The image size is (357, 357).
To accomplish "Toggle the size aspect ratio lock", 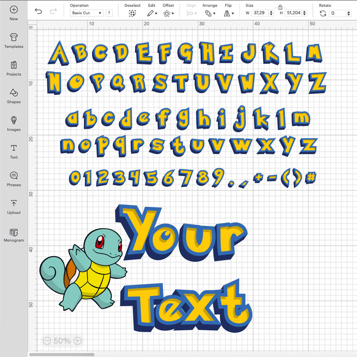I will point(281,7).
